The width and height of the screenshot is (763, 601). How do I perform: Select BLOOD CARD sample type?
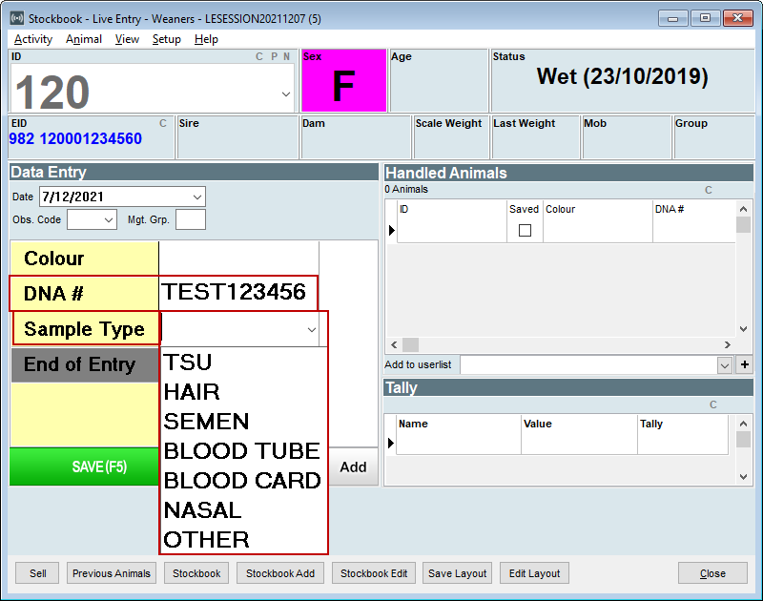tap(243, 482)
